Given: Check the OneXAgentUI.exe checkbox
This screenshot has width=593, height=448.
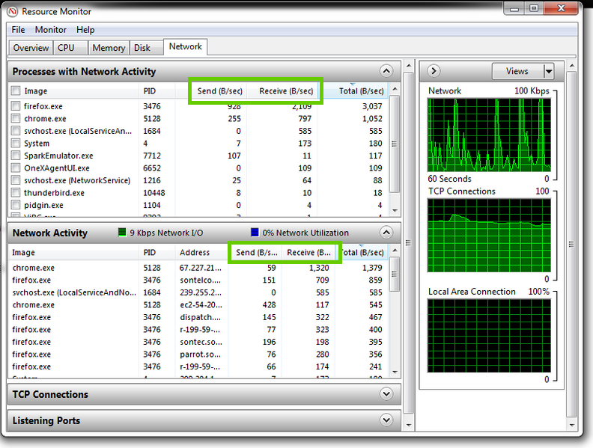Looking at the screenshot, I should click(16, 168).
